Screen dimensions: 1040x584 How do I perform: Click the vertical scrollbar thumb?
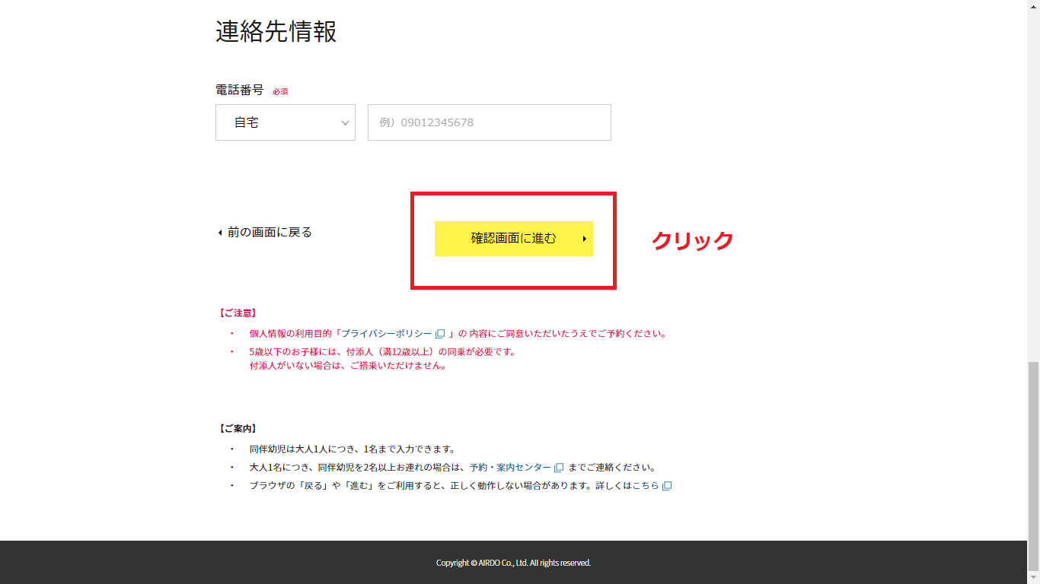tap(1033, 464)
